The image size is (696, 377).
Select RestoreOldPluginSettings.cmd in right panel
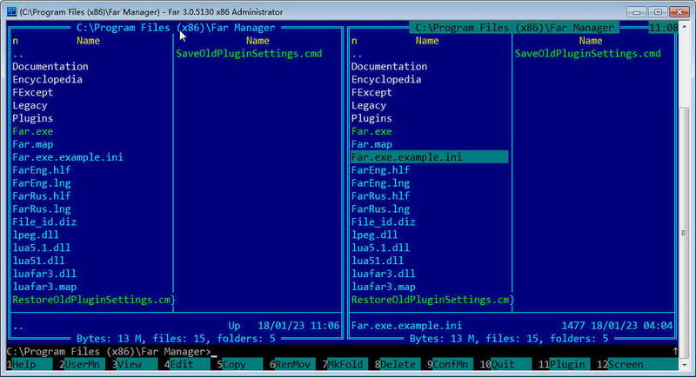click(430, 300)
